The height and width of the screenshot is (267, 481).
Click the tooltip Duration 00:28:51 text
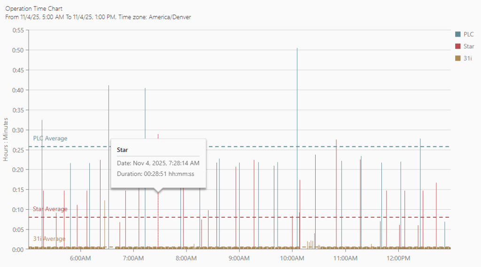[155, 174]
